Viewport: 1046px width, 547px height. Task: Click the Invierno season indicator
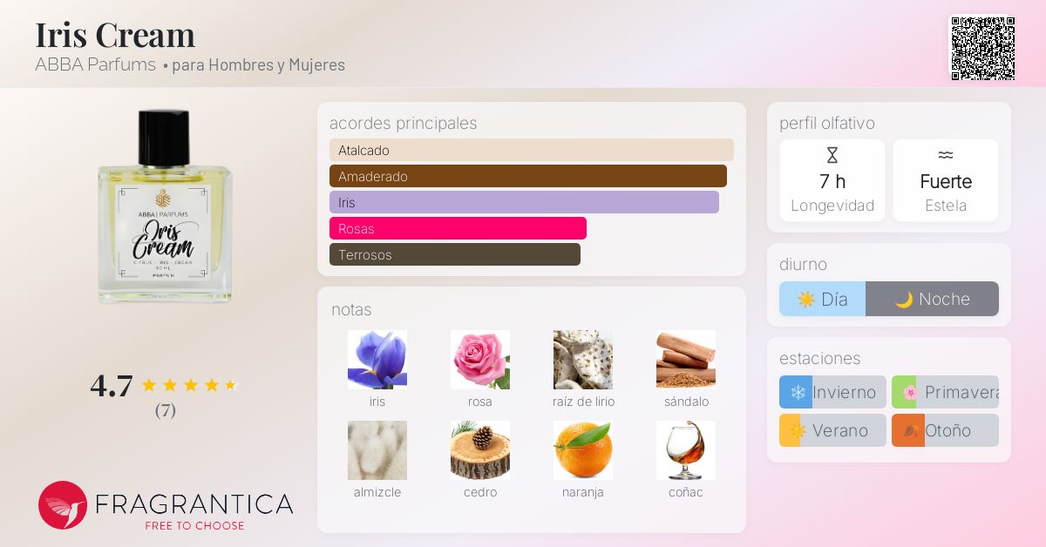[832, 392]
